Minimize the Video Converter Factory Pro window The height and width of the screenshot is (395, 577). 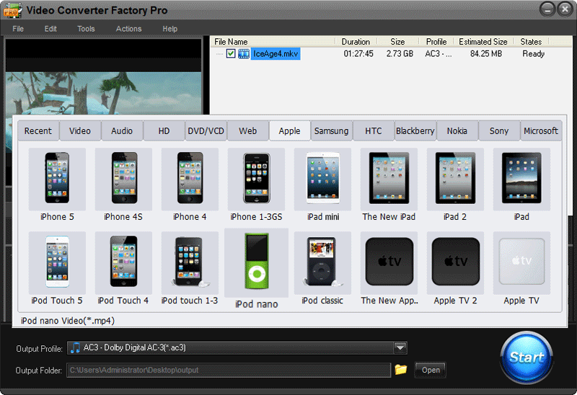(x=547, y=9)
